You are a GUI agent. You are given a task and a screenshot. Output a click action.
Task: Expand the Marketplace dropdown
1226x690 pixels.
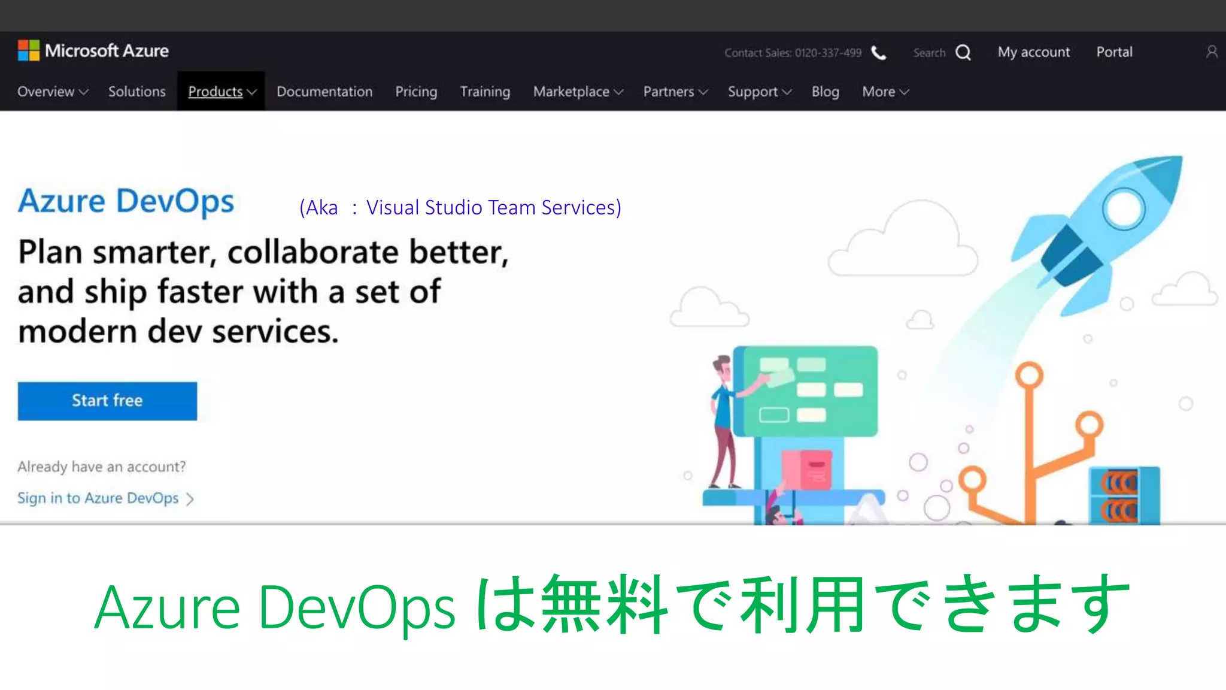pos(578,92)
